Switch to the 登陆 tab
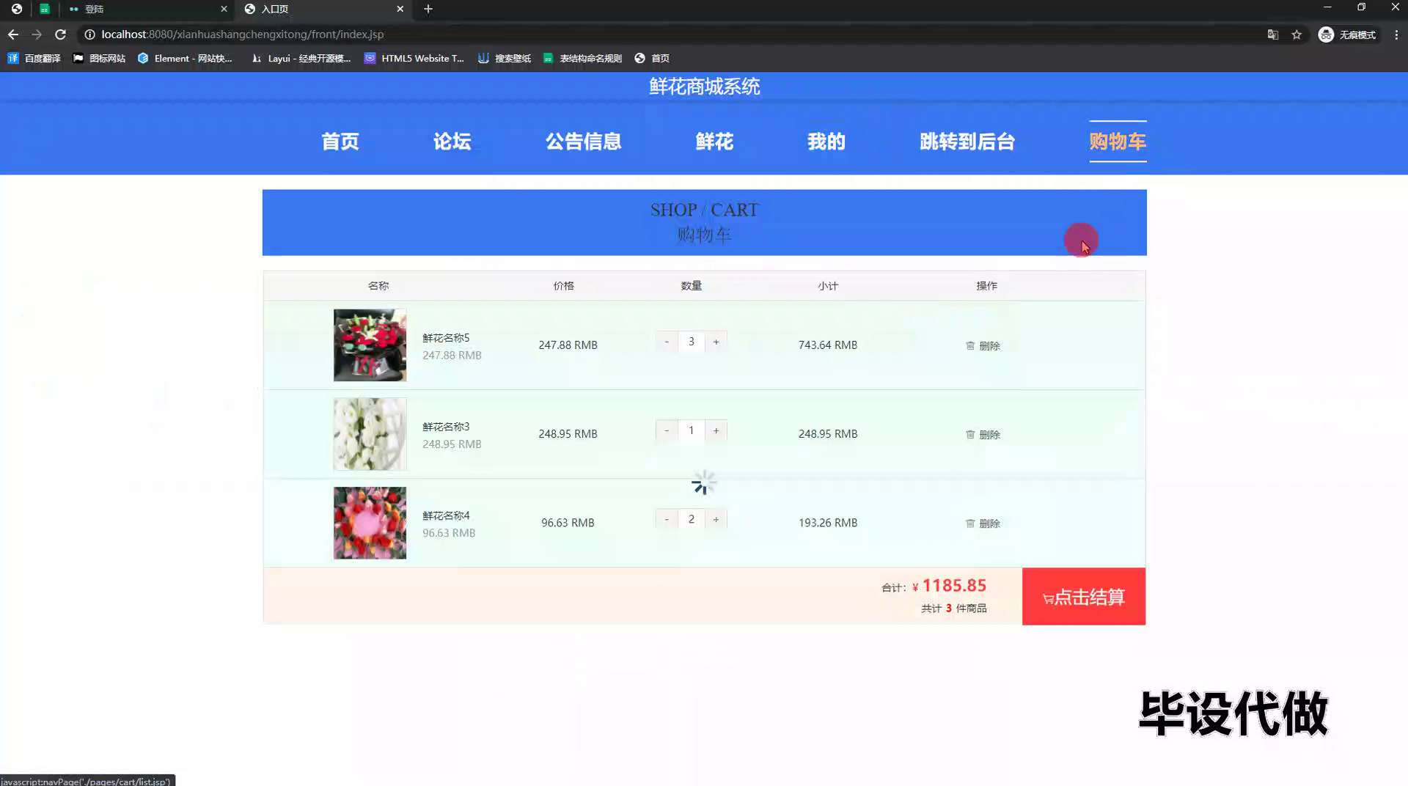This screenshot has height=786, width=1408. point(147,9)
